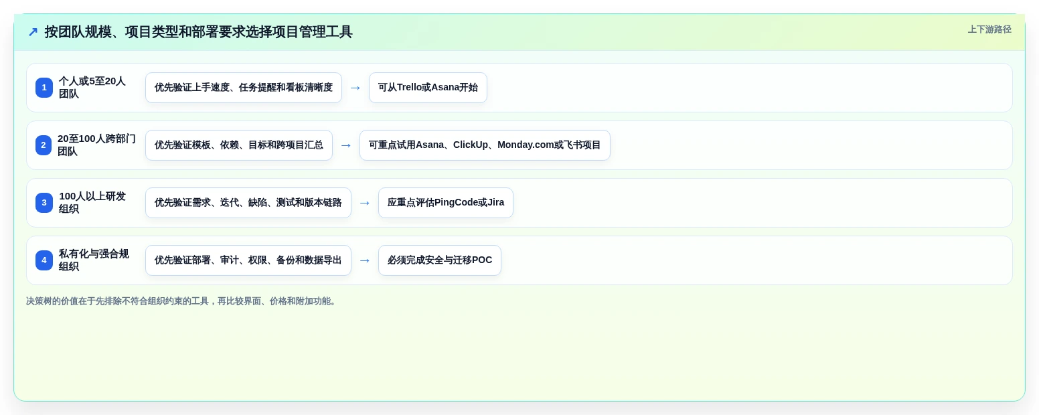Click the 决策树的价值 footnote text
The height and width of the screenshot is (415, 1039).
(x=182, y=301)
